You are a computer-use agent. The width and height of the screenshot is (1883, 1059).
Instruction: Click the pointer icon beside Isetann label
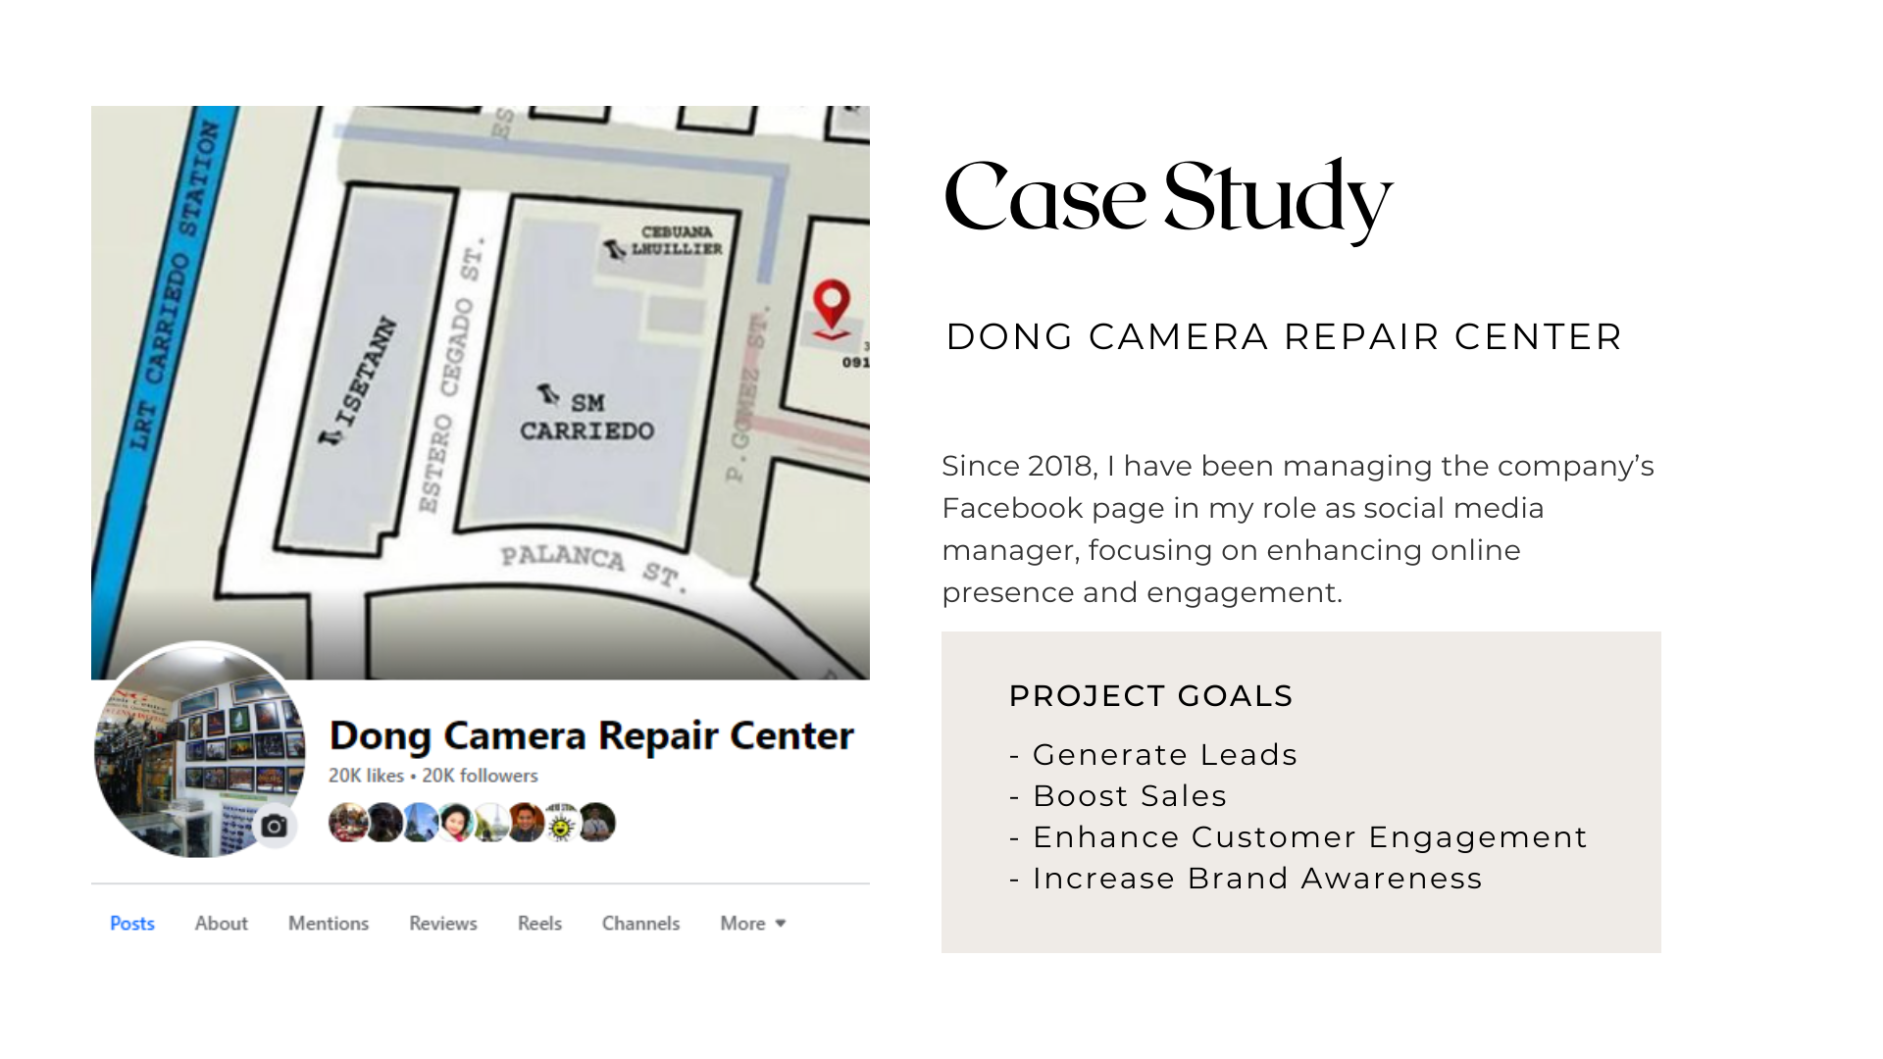331,434
